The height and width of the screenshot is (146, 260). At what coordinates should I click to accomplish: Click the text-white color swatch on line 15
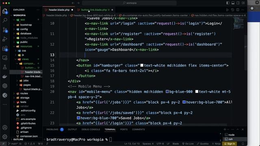coord(142,65)
